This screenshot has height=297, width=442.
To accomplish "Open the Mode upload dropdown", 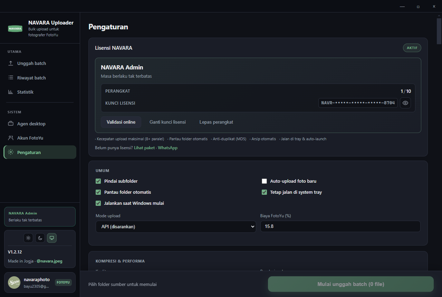I will [176, 227].
